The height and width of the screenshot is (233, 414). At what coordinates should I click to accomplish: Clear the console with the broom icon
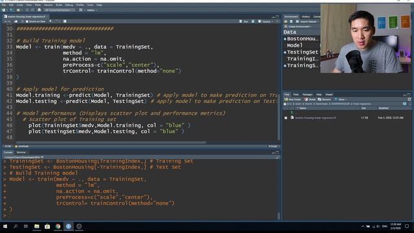[278, 157]
